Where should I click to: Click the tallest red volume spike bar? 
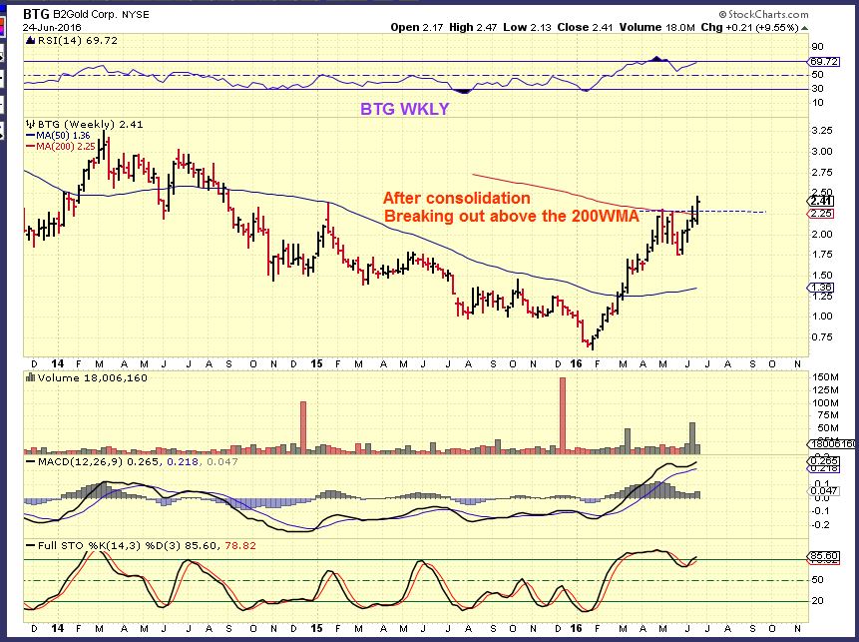pos(562,415)
